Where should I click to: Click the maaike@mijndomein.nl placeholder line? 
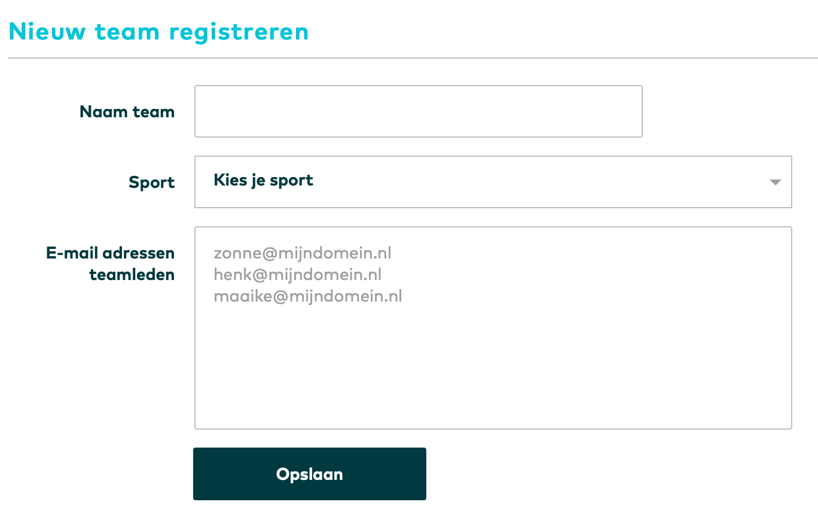pyautogui.click(x=308, y=296)
